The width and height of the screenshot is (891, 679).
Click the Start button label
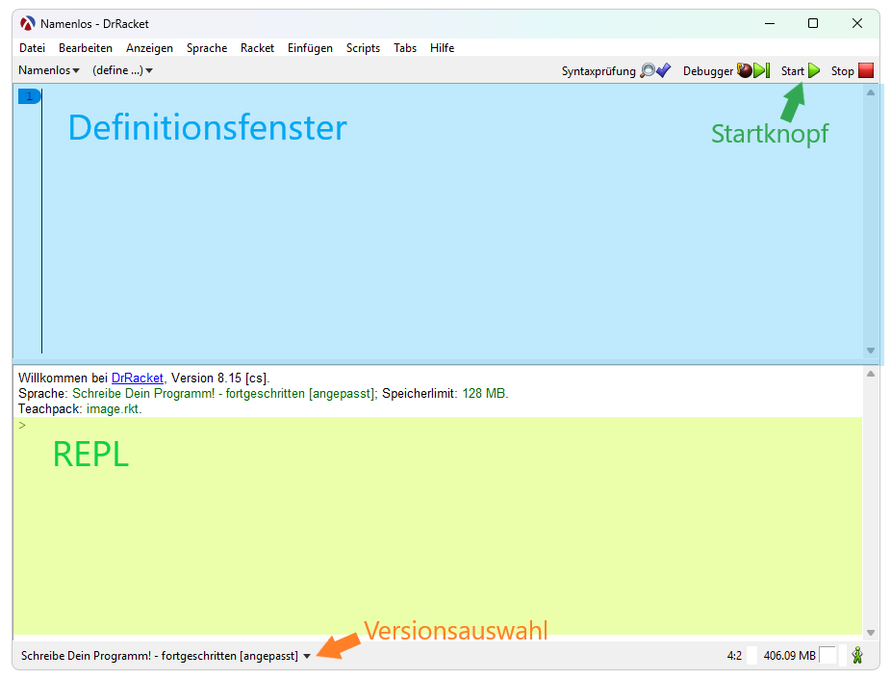tap(792, 71)
